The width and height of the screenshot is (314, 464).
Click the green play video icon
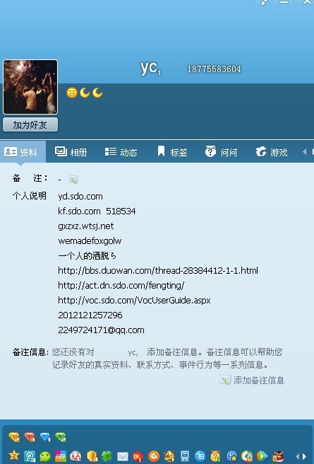tap(262, 456)
